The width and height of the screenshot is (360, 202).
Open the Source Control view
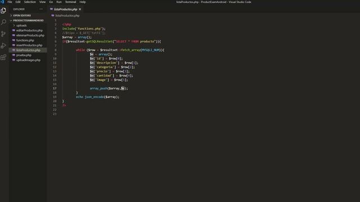pyautogui.click(x=3, y=34)
